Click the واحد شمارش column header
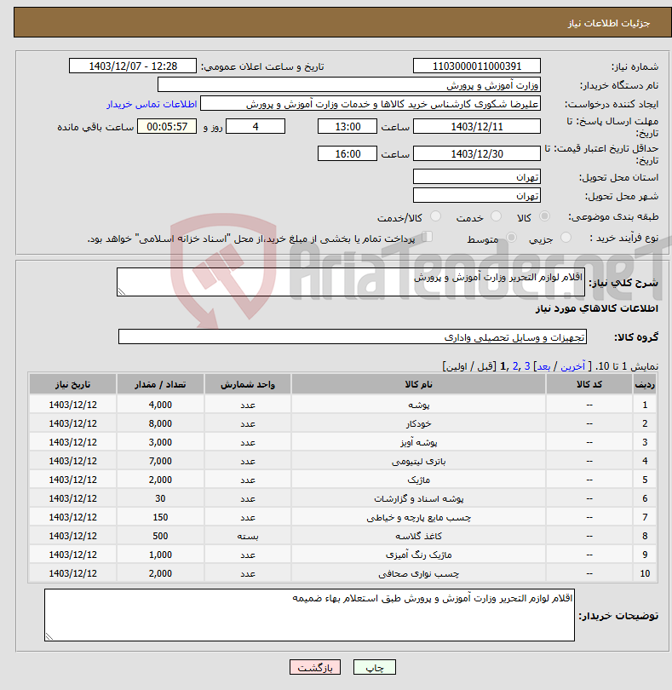The width and height of the screenshot is (672, 690). tap(248, 384)
